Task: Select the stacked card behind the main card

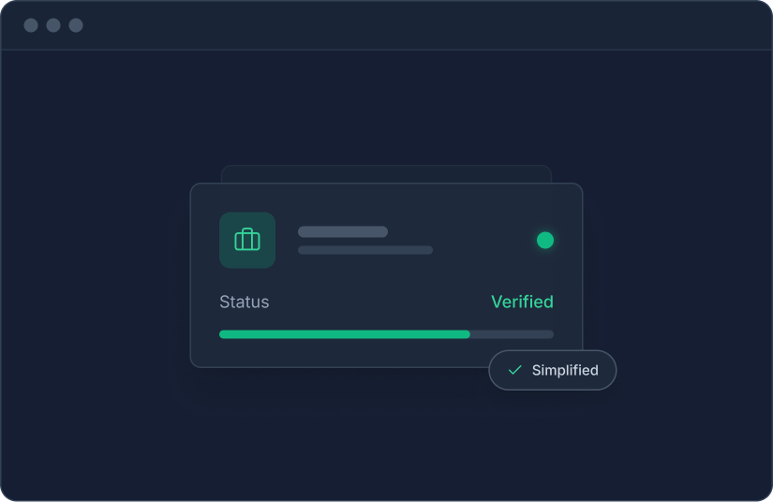Action: [x=386, y=174]
